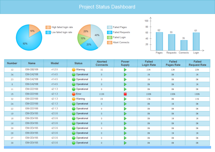
Task: Click the Aborted Connects column header
Action: click(101, 63)
